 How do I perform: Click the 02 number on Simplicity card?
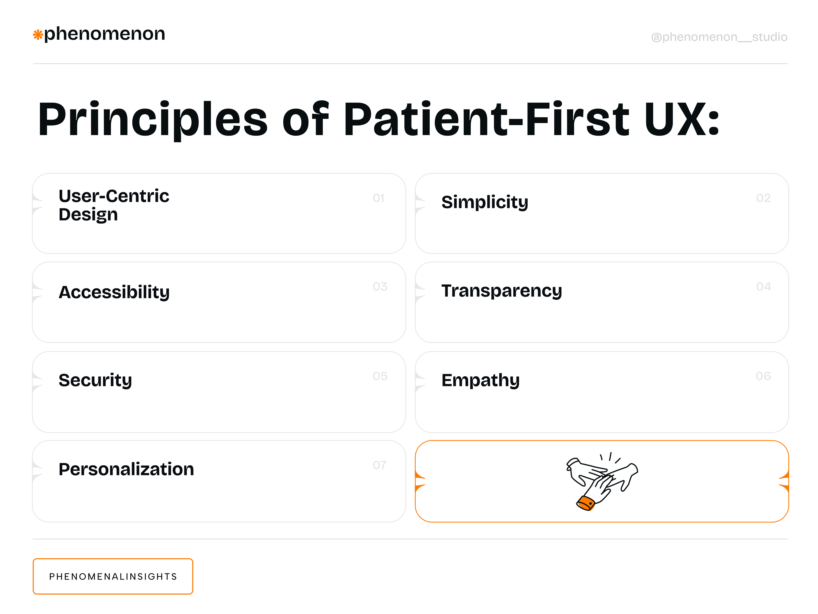tap(763, 198)
